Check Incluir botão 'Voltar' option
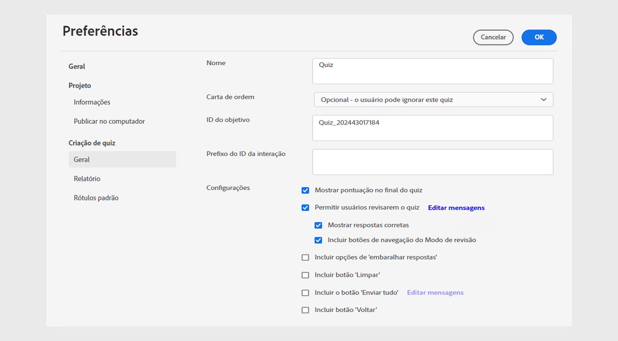Screen dimensions: 618x341 (305, 310)
